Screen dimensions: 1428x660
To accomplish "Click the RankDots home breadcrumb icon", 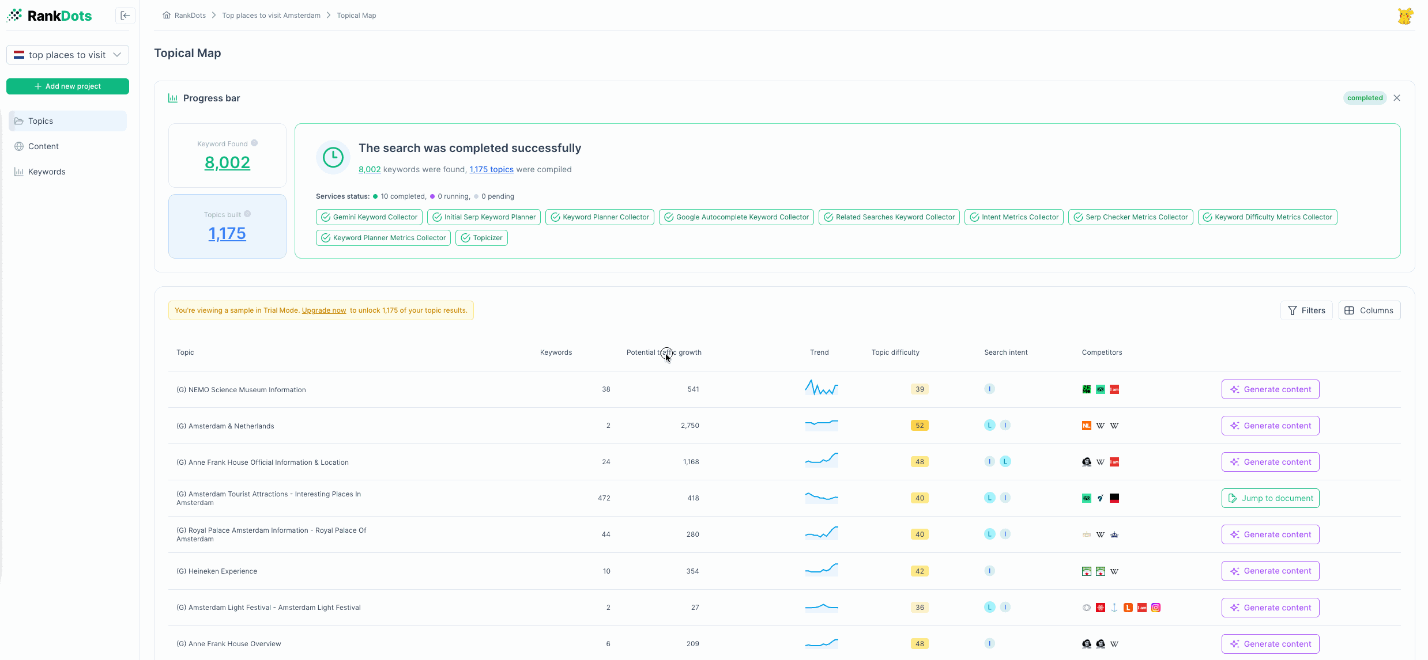I will point(167,16).
